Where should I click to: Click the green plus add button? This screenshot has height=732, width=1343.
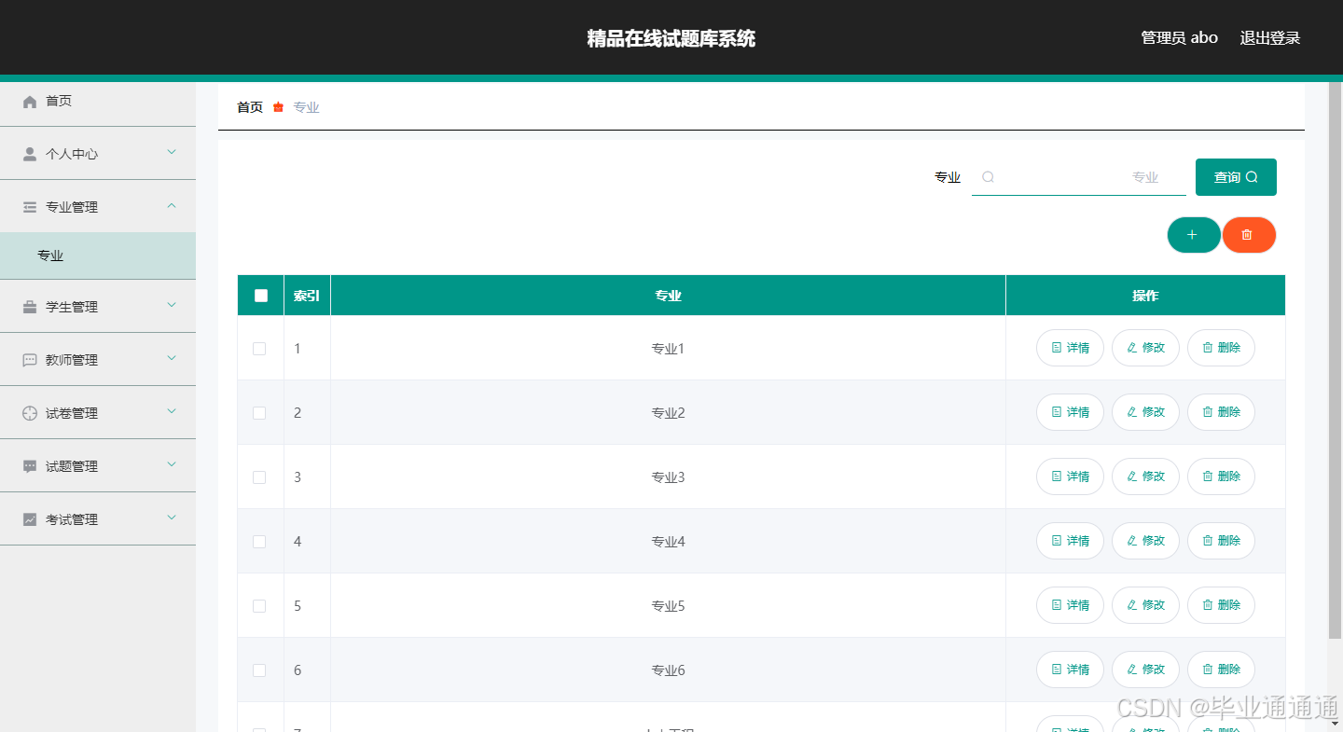tap(1193, 235)
